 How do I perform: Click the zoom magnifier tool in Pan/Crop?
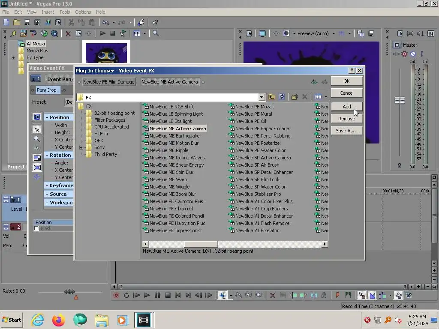click(x=37, y=139)
